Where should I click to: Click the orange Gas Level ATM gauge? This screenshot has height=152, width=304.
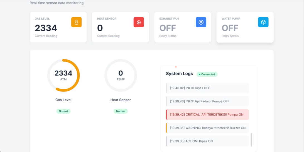point(63,75)
